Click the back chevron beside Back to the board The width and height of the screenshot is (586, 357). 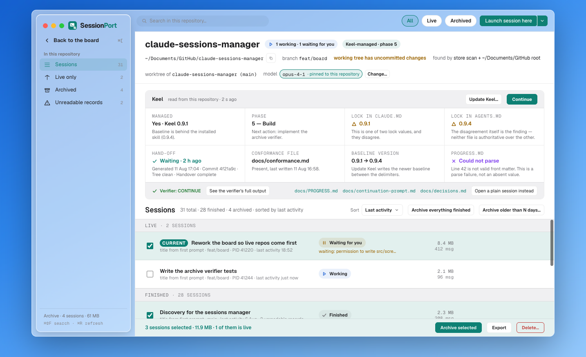point(47,40)
